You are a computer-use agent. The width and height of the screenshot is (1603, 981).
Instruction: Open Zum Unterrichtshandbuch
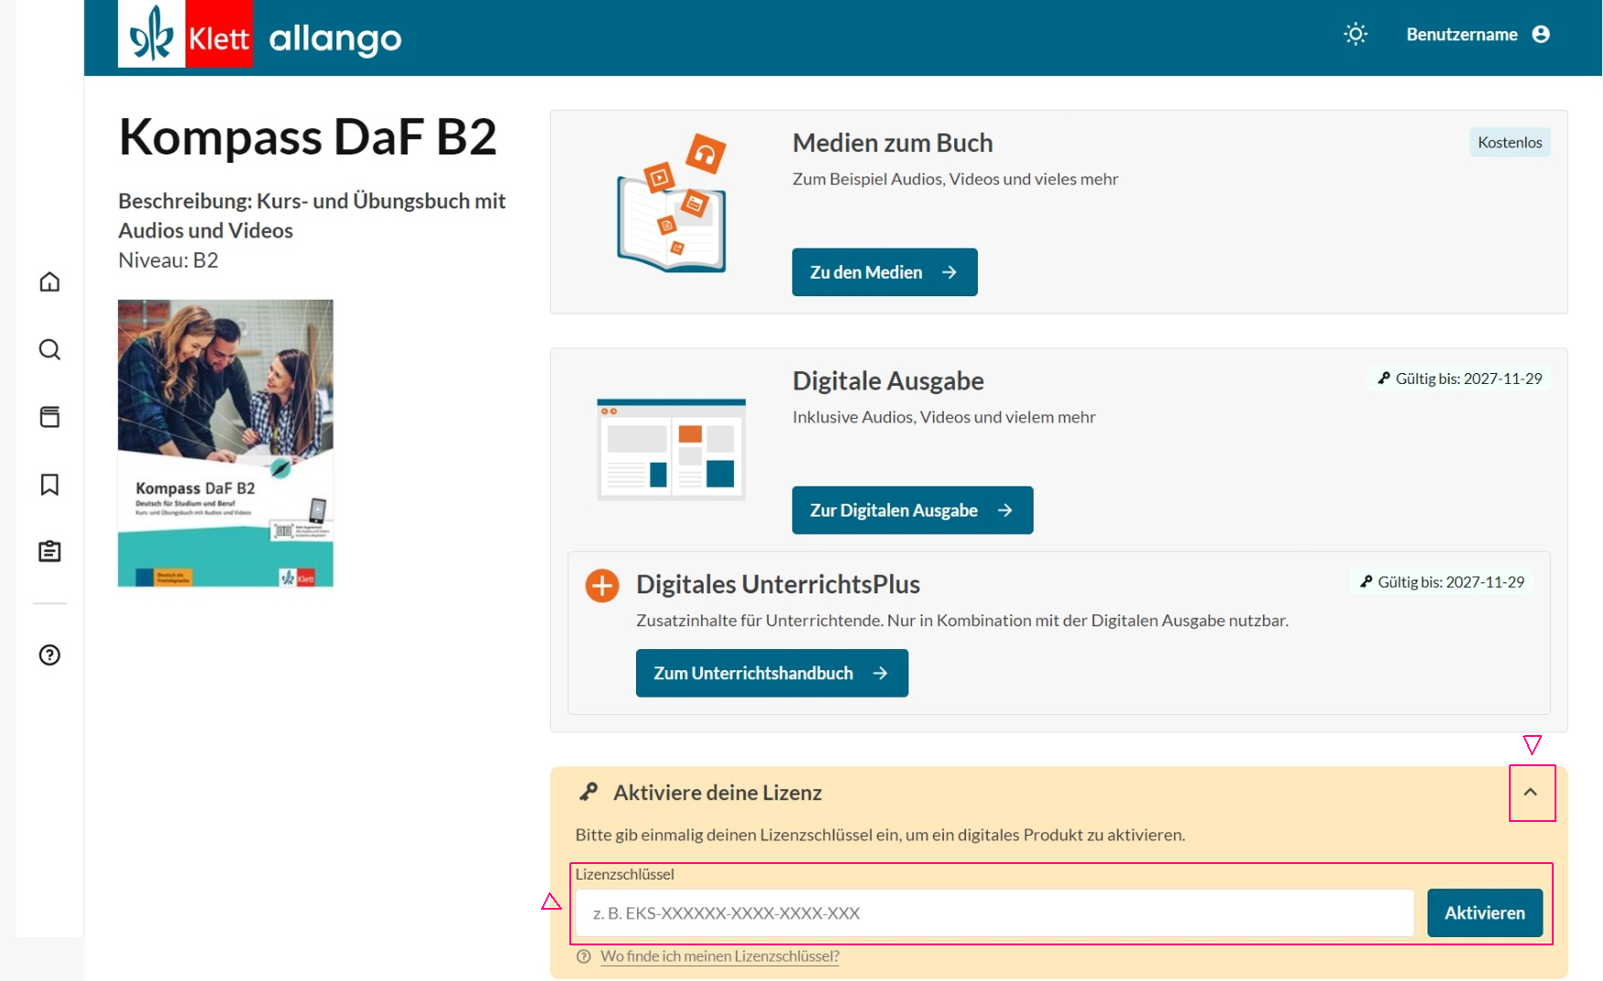coord(771,673)
